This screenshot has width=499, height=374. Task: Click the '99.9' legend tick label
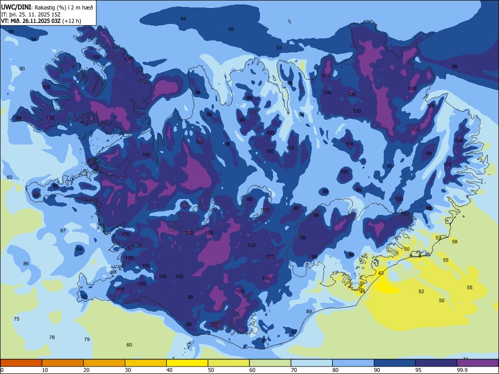click(462, 370)
